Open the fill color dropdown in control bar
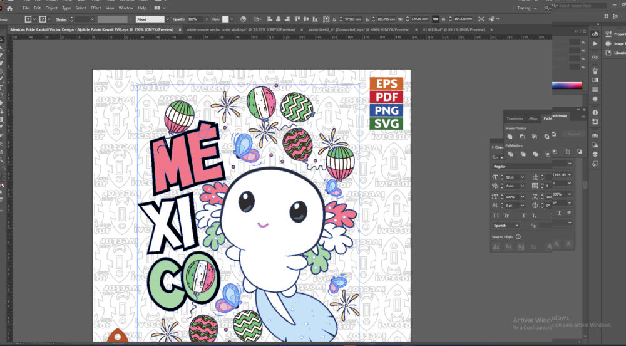Screen dimensions: 626x346 point(34,19)
